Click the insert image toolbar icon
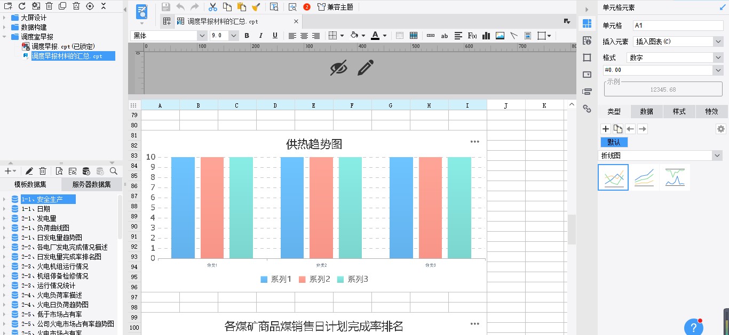The image size is (729, 335). (500, 36)
